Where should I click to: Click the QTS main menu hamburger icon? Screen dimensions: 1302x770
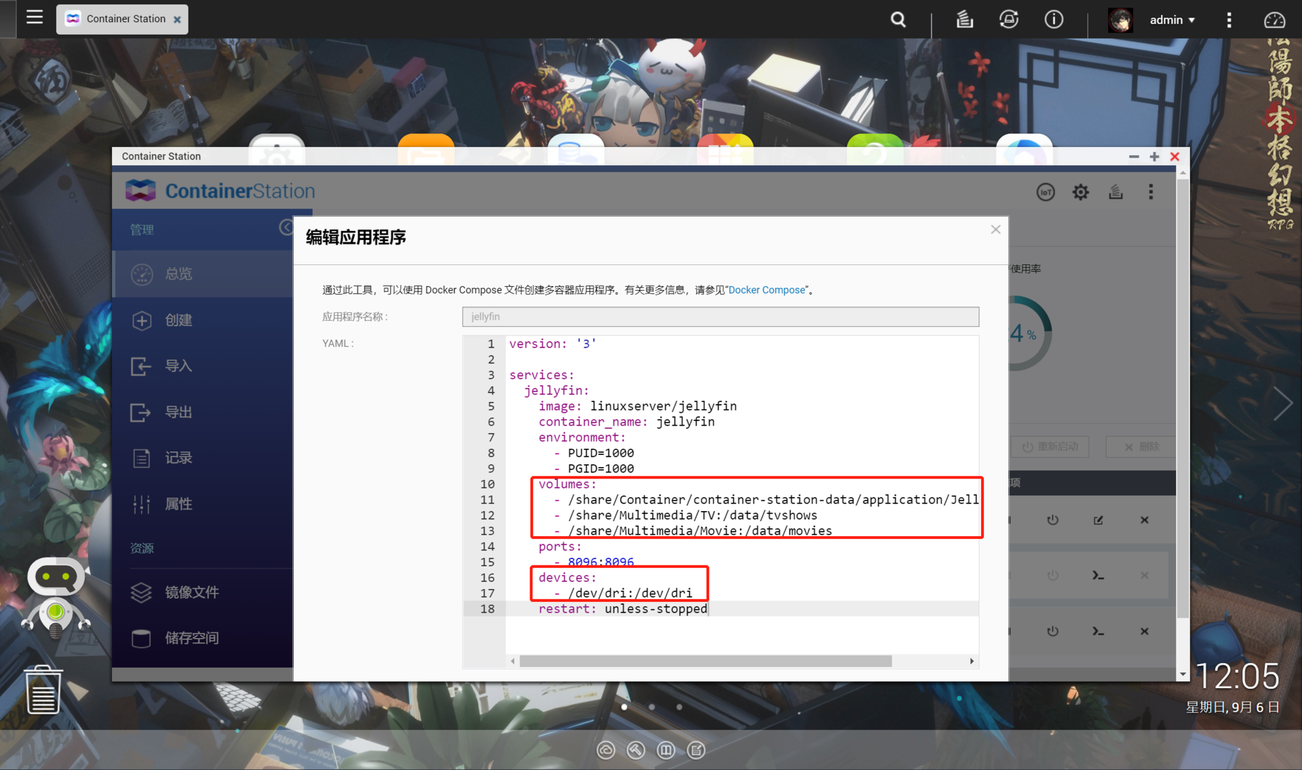click(35, 18)
